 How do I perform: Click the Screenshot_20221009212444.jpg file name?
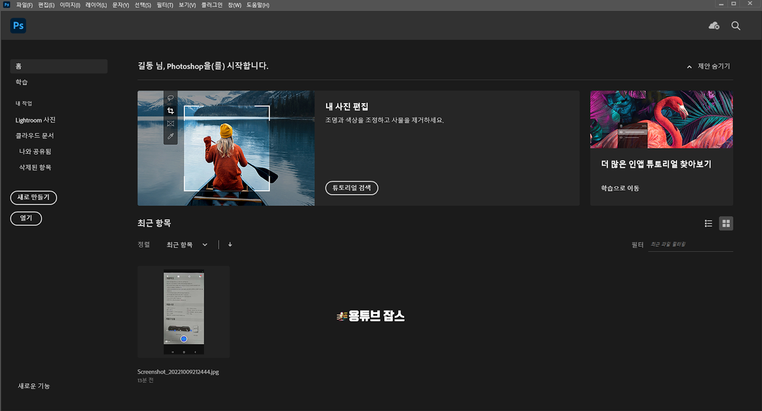pyautogui.click(x=178, y=372)
